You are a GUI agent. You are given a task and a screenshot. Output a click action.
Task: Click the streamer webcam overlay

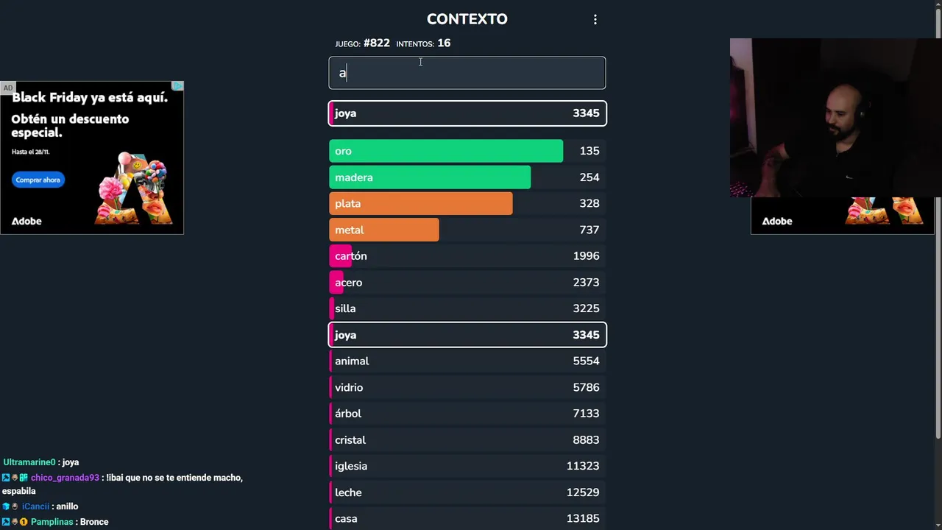pos(835,118)
